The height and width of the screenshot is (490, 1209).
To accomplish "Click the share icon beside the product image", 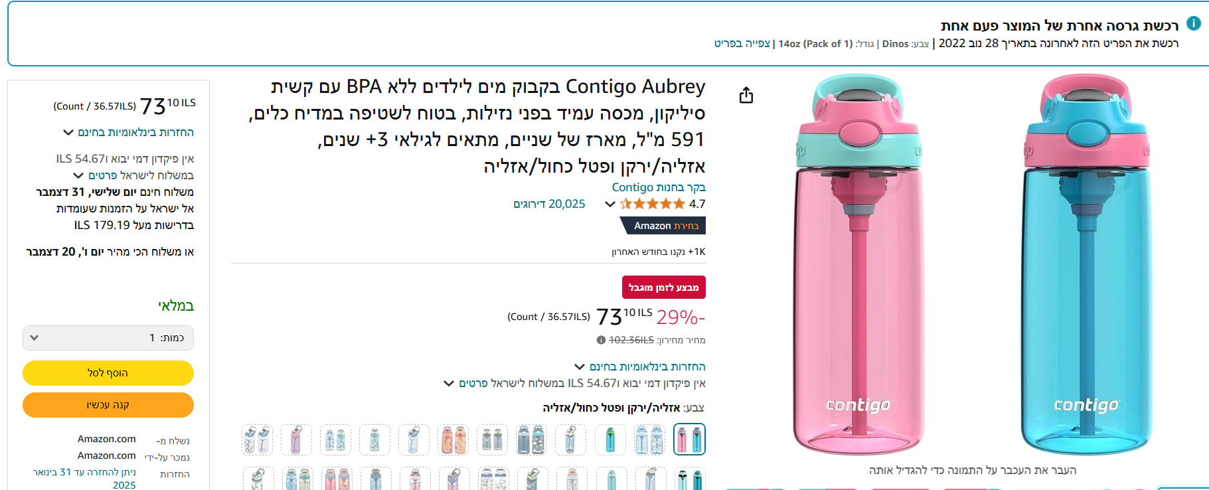I will point(746,96).
